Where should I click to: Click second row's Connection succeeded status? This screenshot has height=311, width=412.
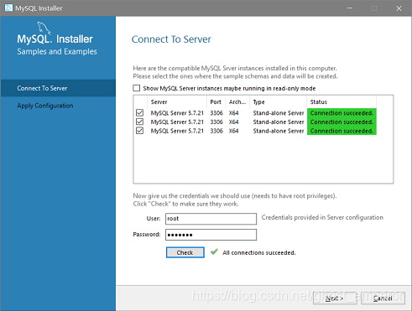[342, 122]
